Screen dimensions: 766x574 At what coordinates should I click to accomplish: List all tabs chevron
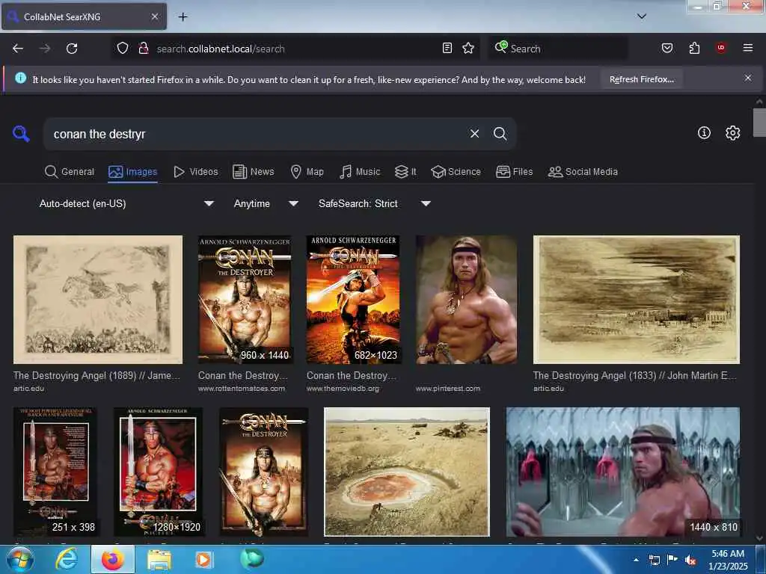[x=641, y=16]
